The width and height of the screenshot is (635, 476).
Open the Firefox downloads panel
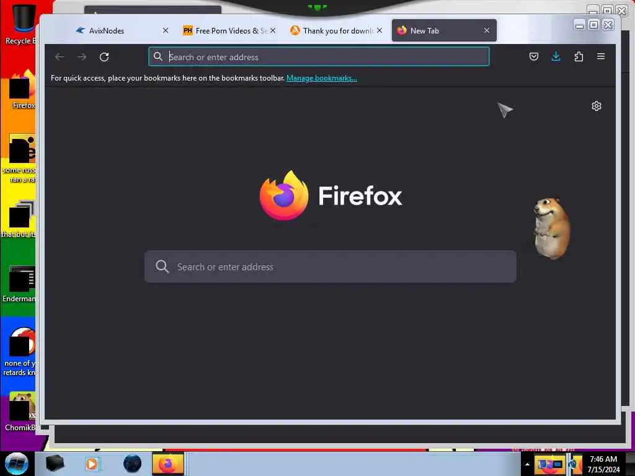pyautogui.click(x=556, y=56)
